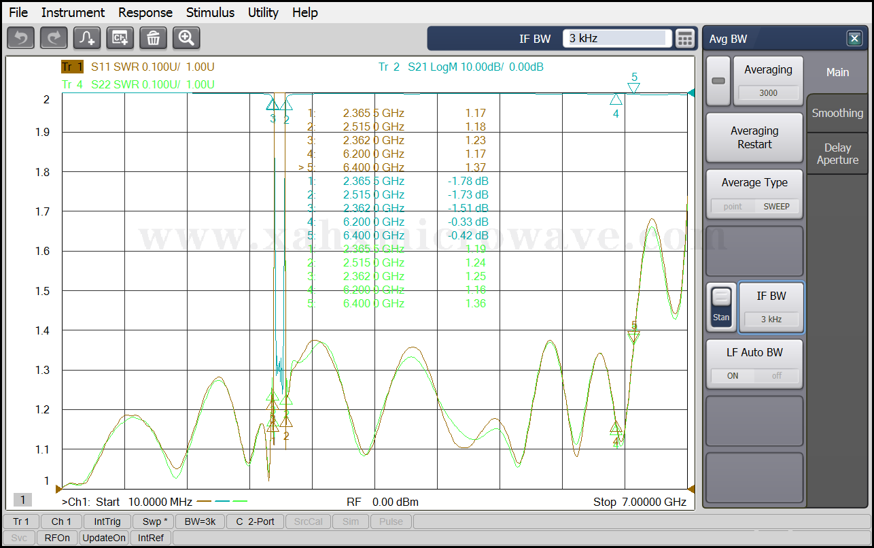Click marker 4 triangle at top of graph
Image resolution: width=874 pixels, height=548 pixels.
[x=616, y=99]
